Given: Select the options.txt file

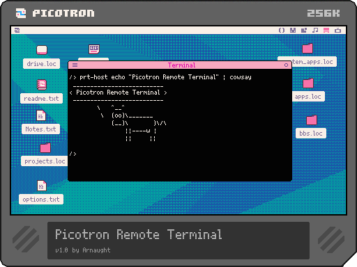Looking at the screenshot, I should tap(42, 186).
